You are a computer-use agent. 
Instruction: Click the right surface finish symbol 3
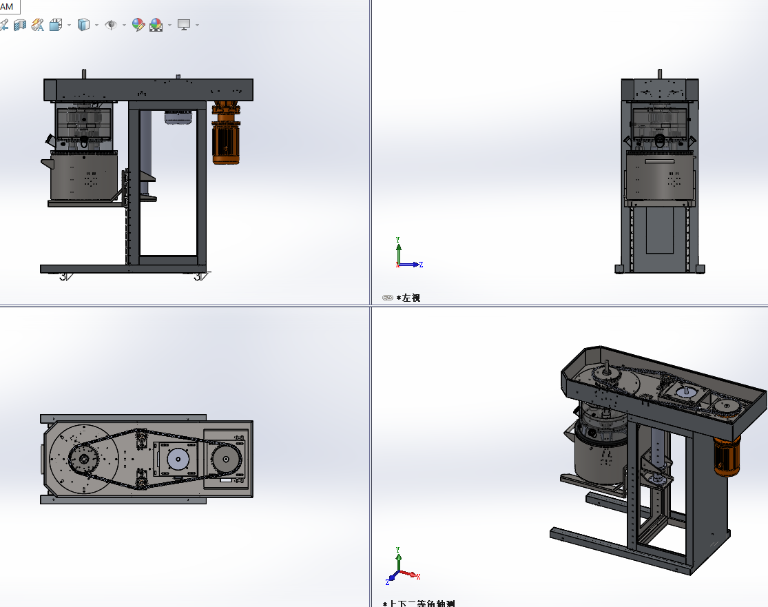coord(202,277)
